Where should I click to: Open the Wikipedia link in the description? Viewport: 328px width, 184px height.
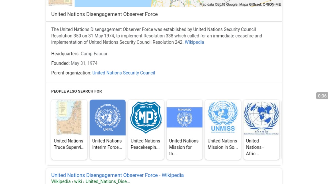194,42
